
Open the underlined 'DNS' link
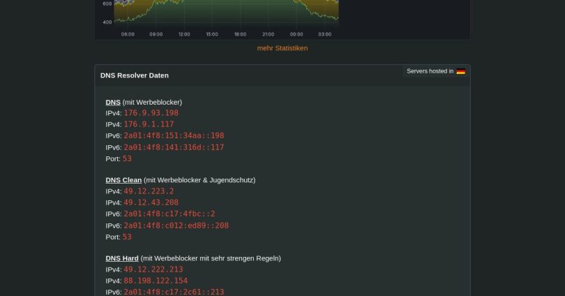113,103
